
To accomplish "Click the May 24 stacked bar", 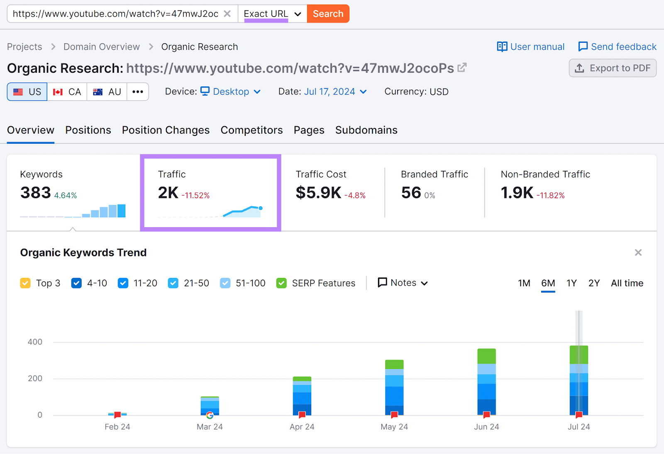I will click(x=394, y=387).
